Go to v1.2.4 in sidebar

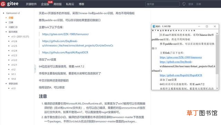(x=14, y=51)
